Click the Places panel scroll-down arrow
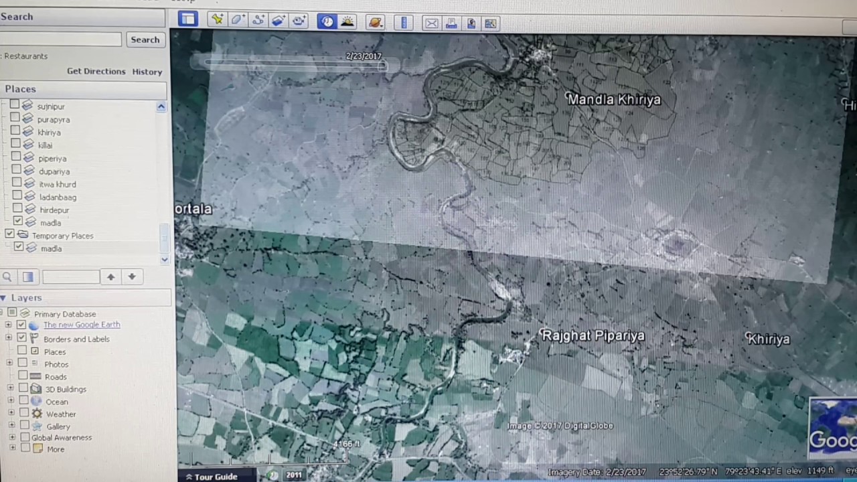 (165, 259)
